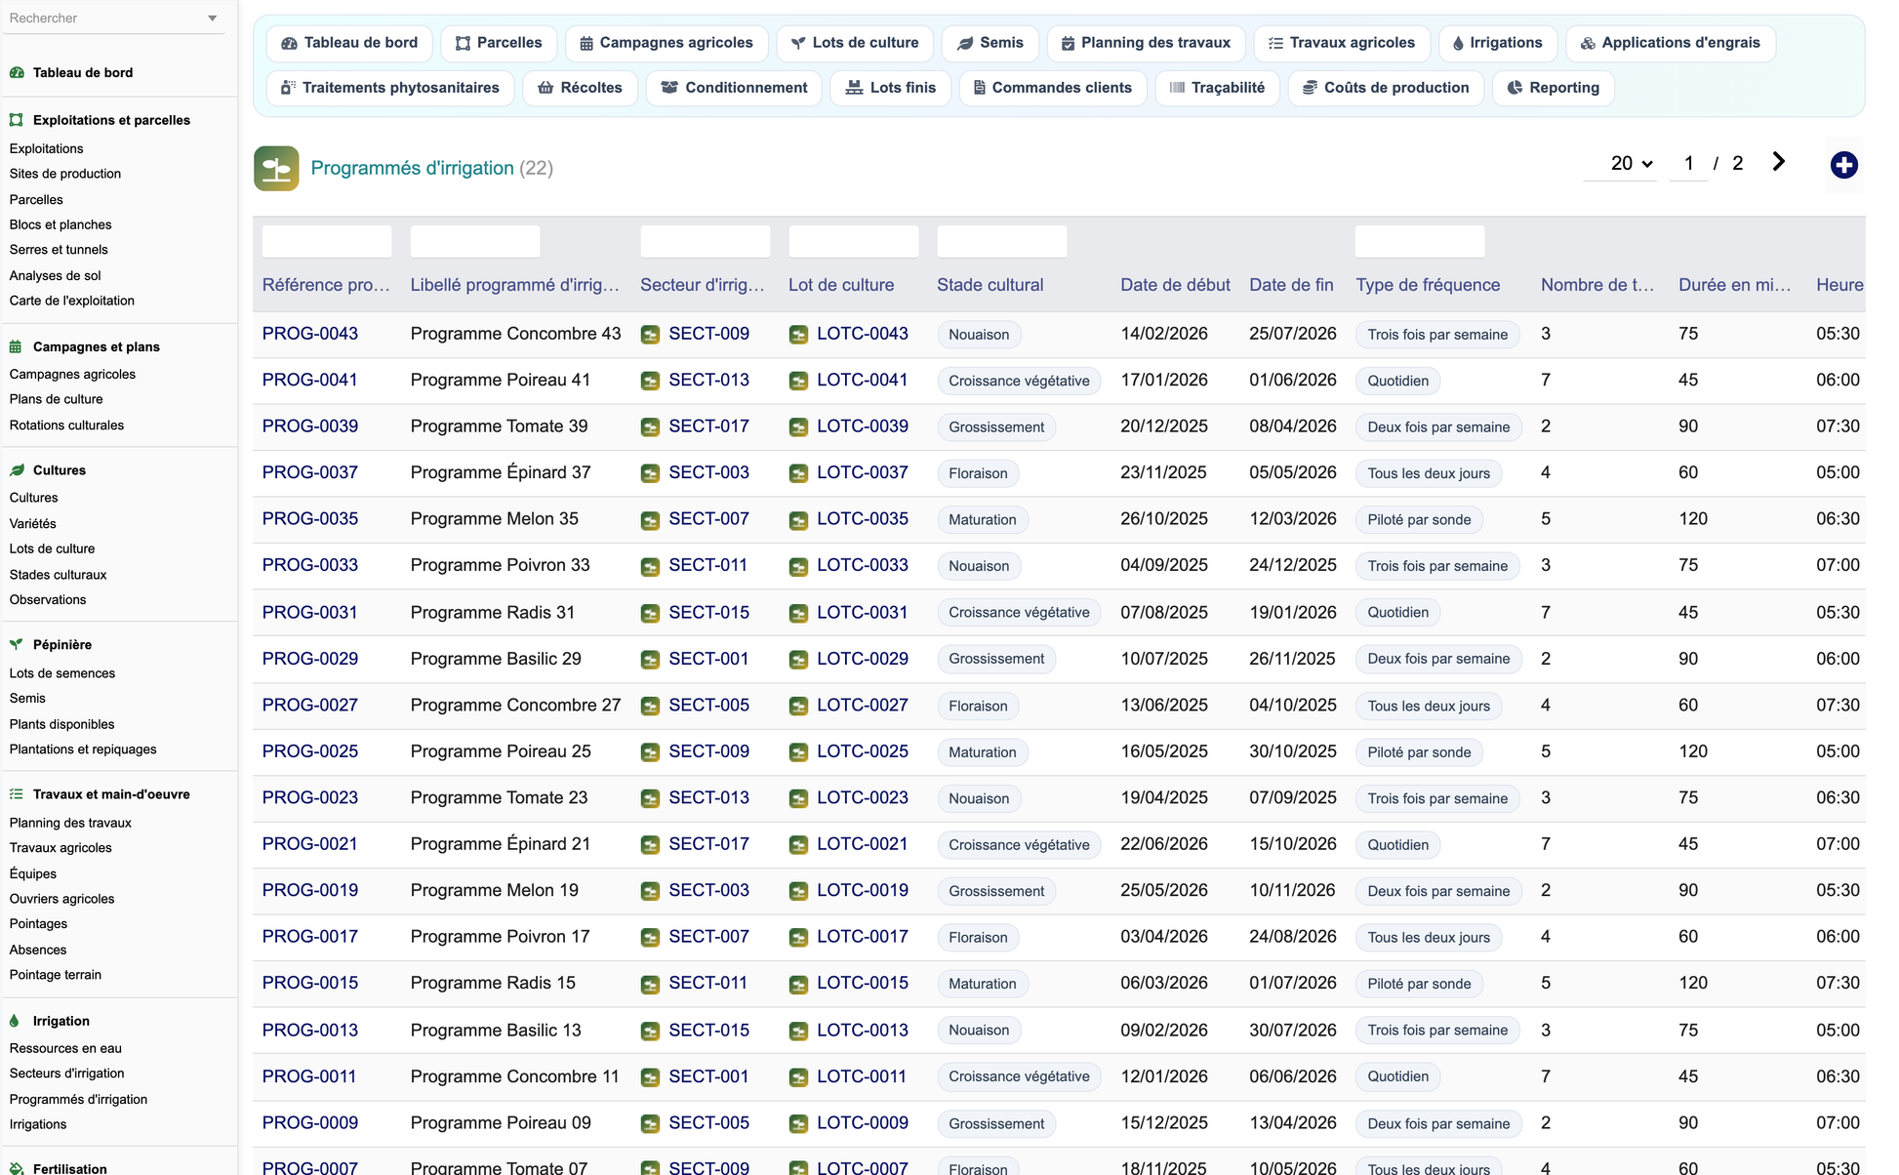Open PROG-0043 reference link
Viewport: 1899px width, 1175px height.
pos(310,334)
